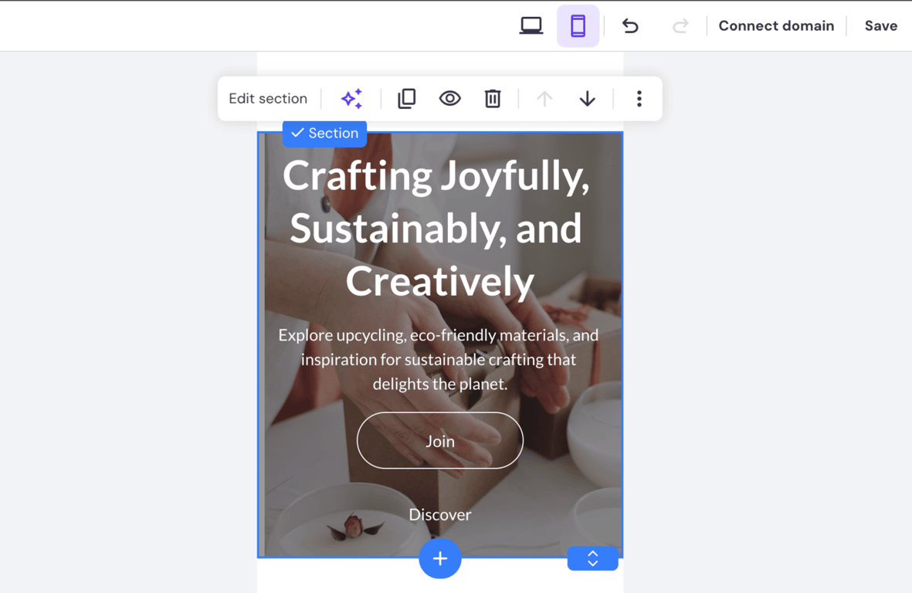Enable mobile preview mode
912x593 pixels.
(x=578, y=25)
